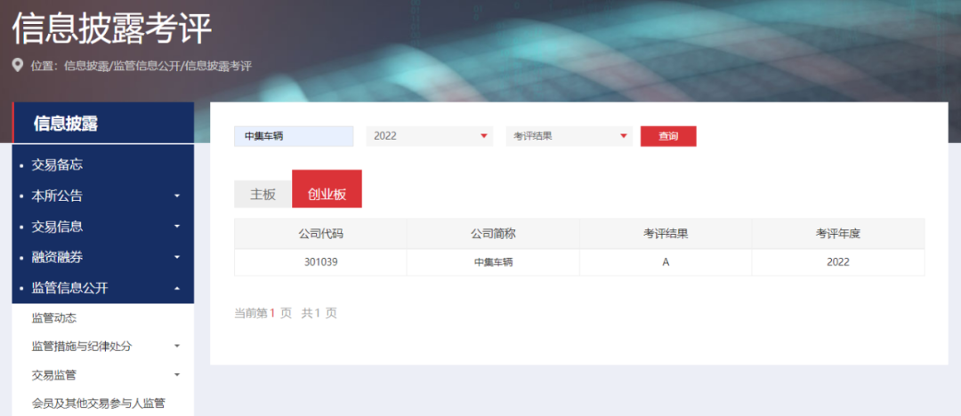961x416 pixels.
Task: Expand the 交易信息 arrow
Action: pos(177,227)
